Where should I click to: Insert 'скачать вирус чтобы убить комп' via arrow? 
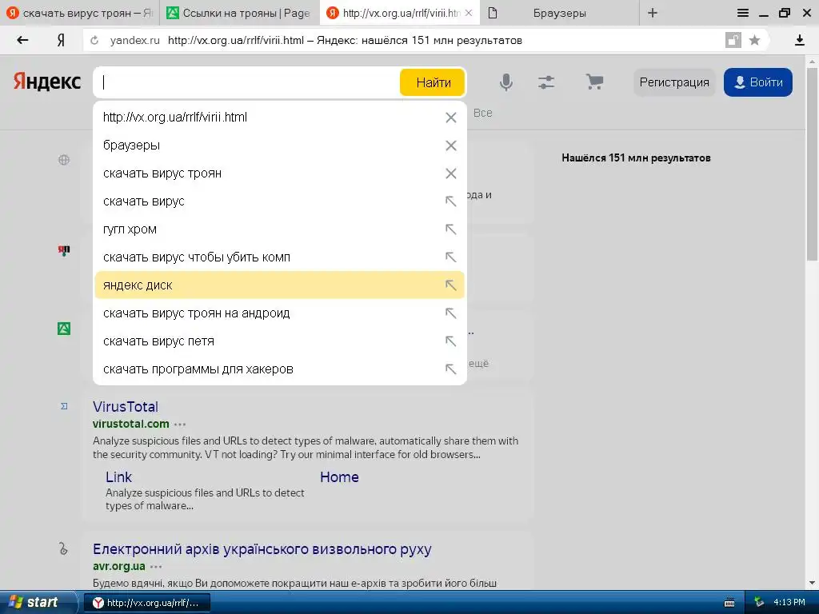tap(451, 257)
